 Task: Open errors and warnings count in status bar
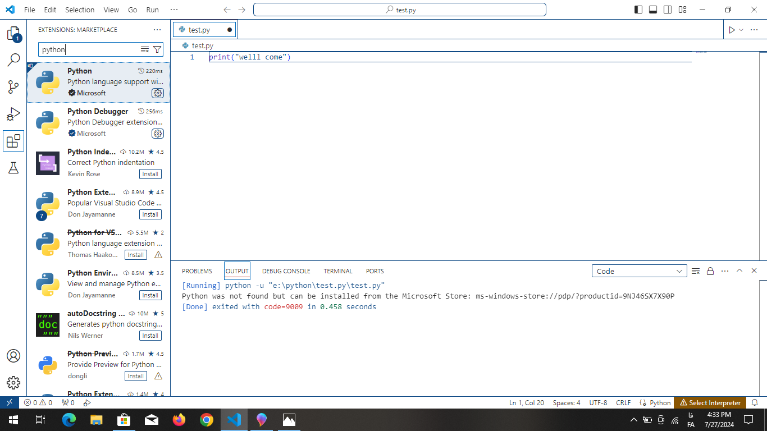point(38,402)
